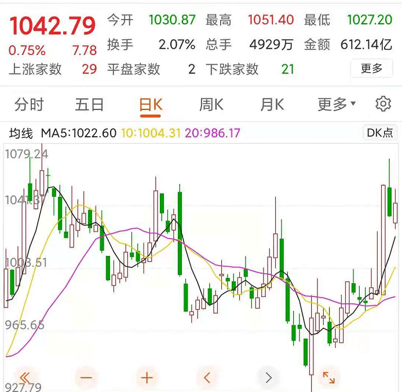Expand chart to fullscreen via diagonal arrows

[x=328, y=378]
